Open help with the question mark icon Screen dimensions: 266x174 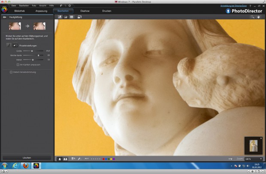(250, 6)
